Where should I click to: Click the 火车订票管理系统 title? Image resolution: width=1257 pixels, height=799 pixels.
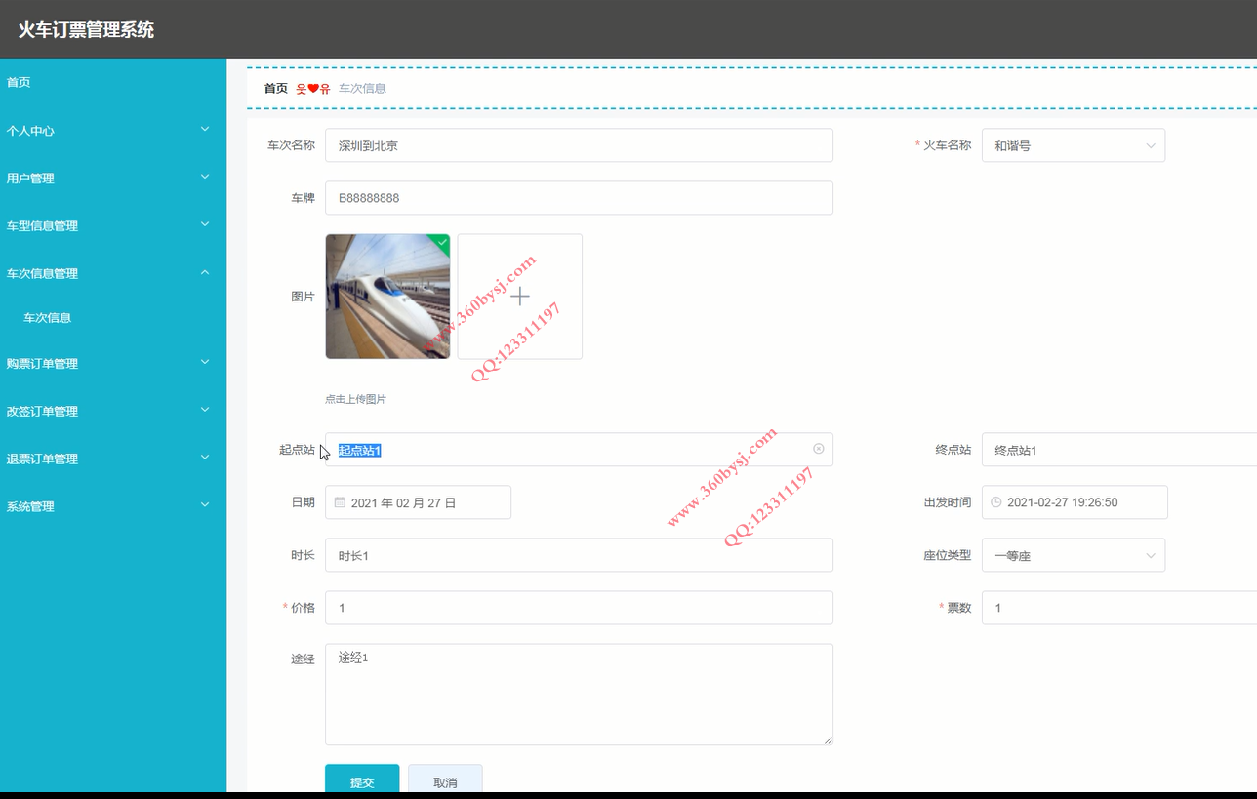[x=86, y=29]
